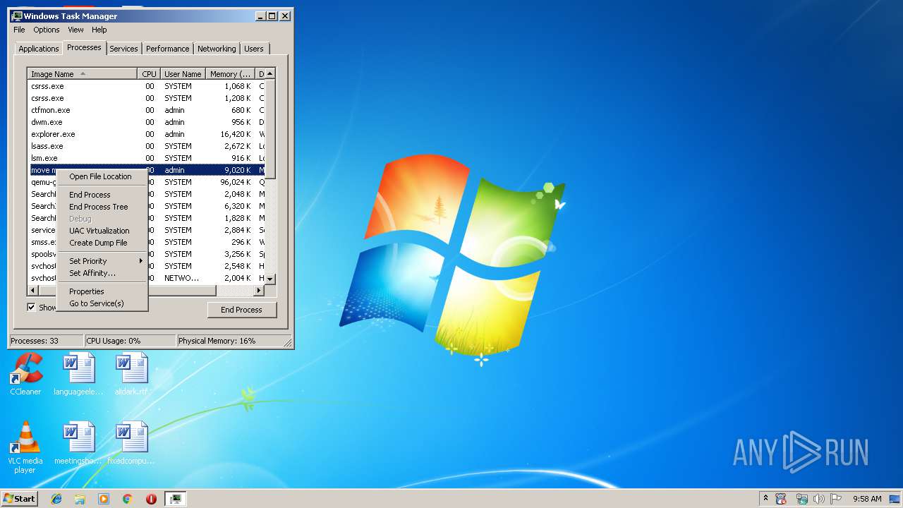Screen dimensions: 903x508
Task: Open Opera browser taskbar icon
Action: pos(151,499)
